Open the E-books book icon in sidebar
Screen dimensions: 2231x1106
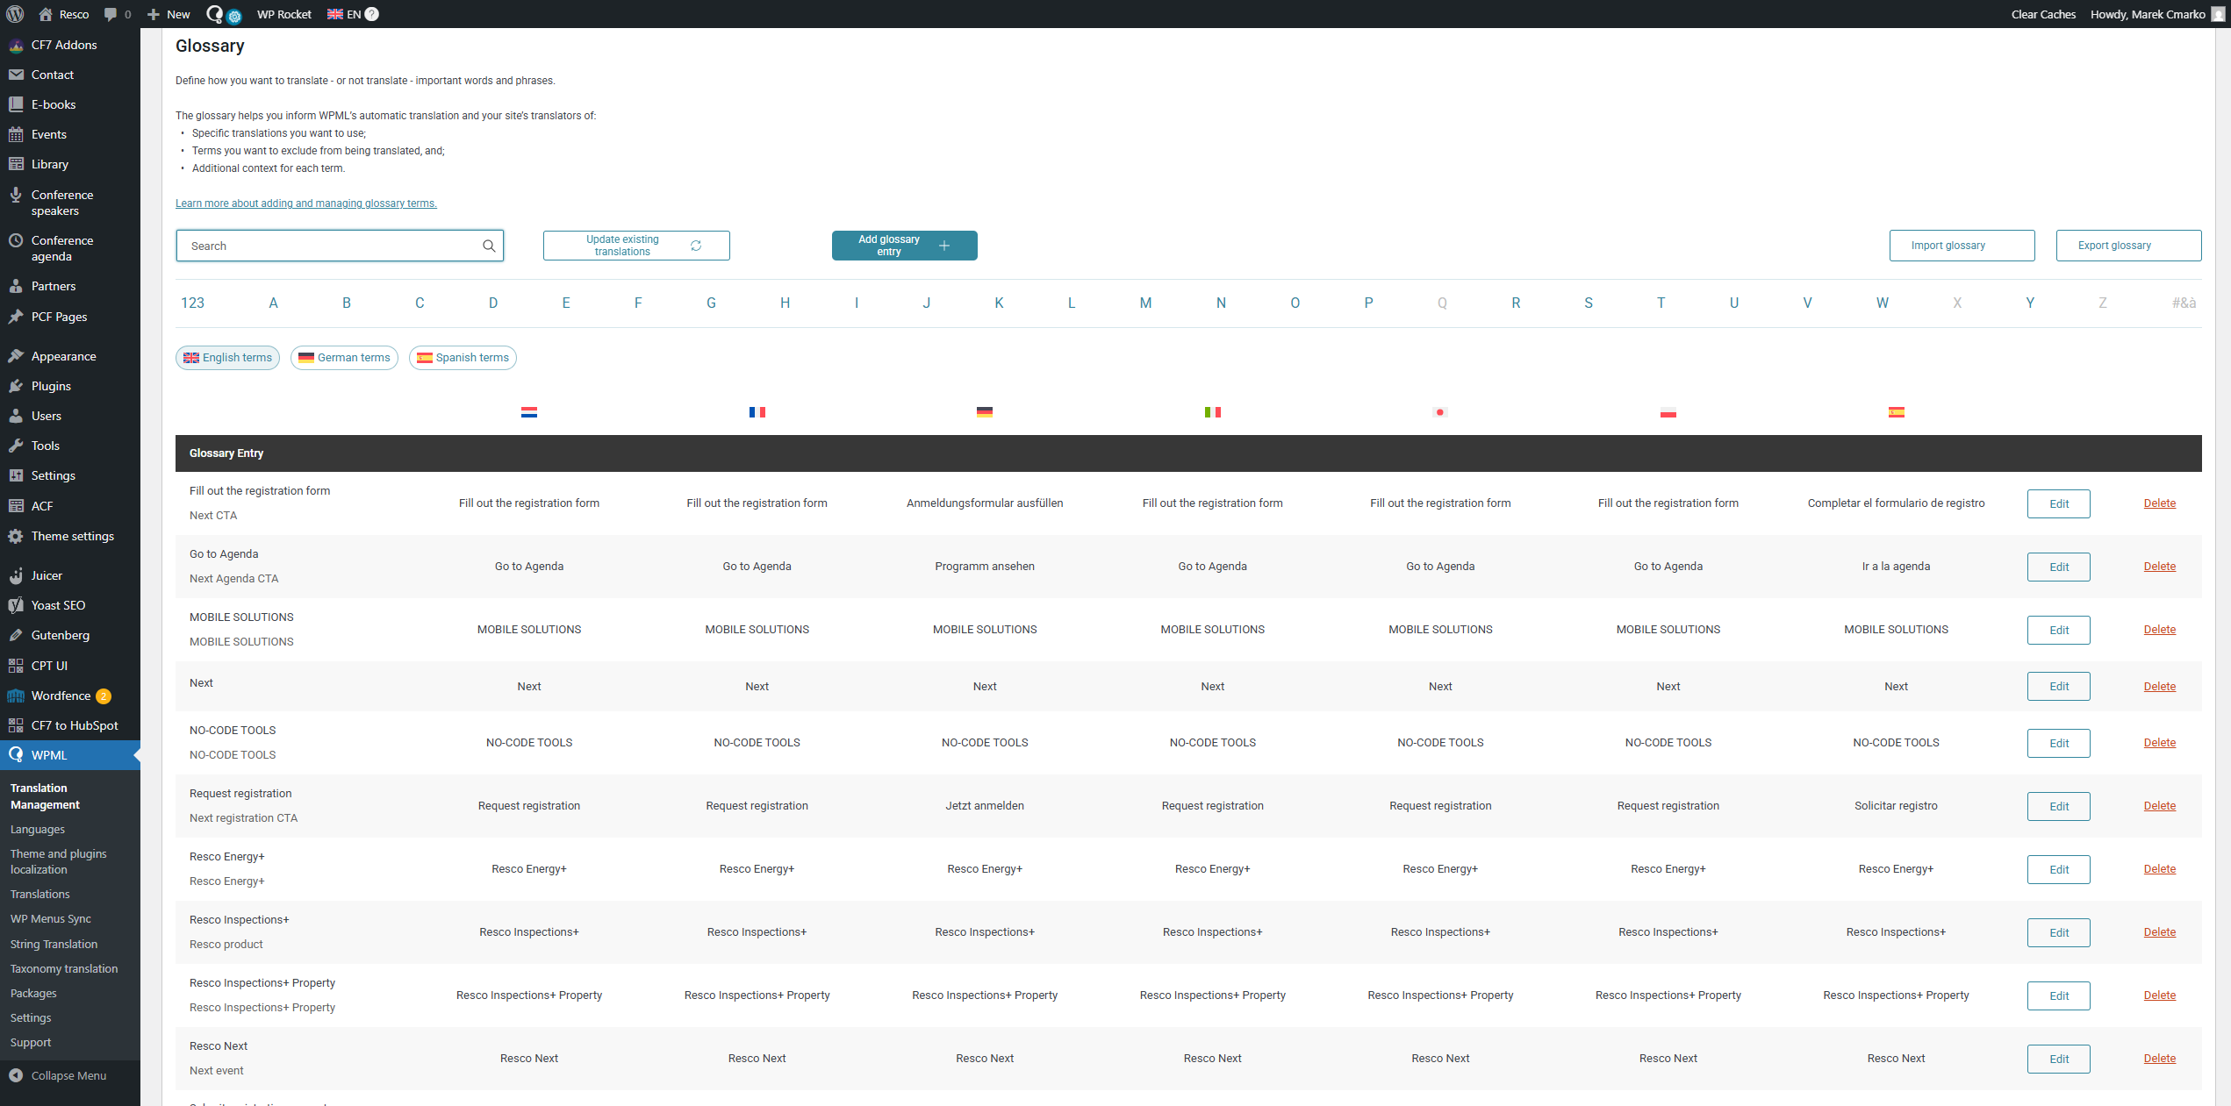[x=16, y=104]
